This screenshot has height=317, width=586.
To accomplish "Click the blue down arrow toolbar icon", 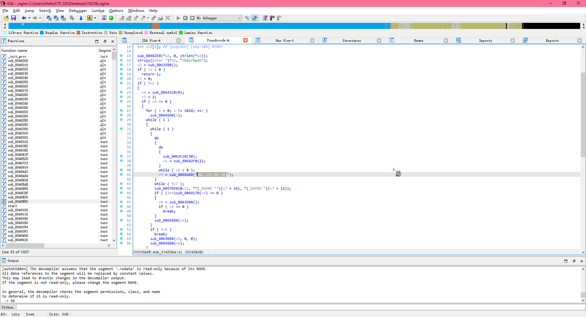I will tap(81, 18).
